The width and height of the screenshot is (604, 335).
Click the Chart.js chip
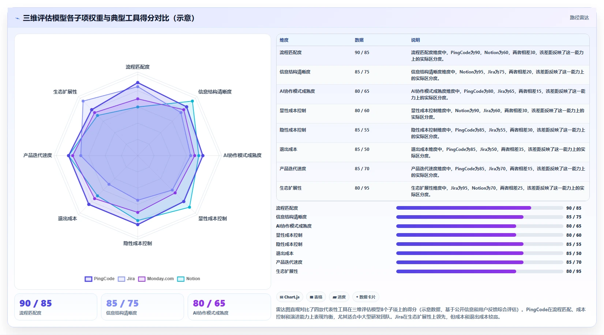point(290,297)
